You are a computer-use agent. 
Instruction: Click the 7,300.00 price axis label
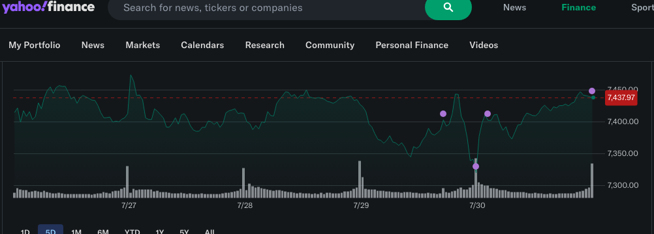(623, 185)
